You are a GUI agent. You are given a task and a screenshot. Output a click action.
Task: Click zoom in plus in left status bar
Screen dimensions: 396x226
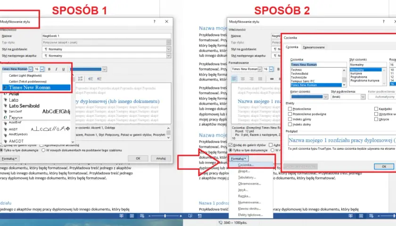coord(181,216)
